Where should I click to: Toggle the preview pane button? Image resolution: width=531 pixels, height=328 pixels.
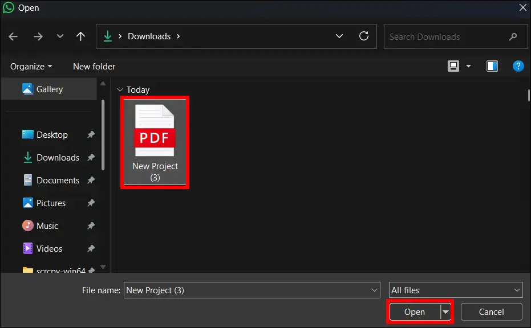(x=492, y=66)
